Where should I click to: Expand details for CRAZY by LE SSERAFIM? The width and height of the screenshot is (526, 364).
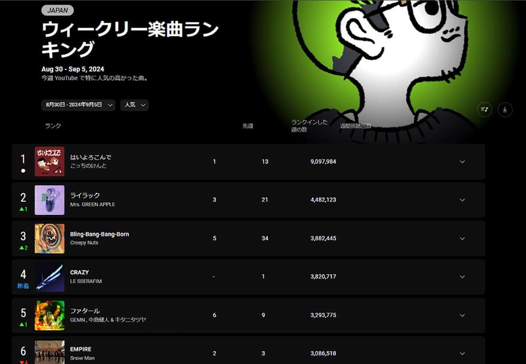(462, 277)
